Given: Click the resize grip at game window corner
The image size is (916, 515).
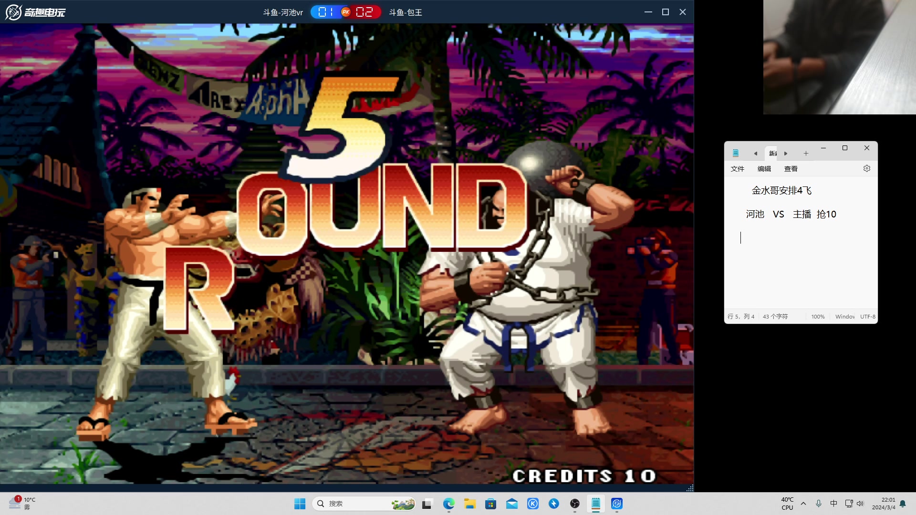Looking at the screenshot, I should tap(690, 488).
